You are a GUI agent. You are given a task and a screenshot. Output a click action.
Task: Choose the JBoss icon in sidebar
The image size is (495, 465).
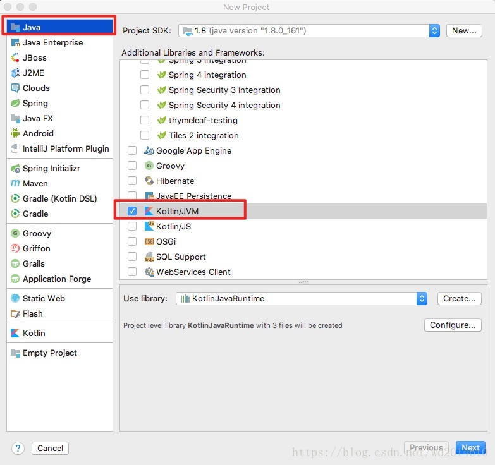point(15,57)
